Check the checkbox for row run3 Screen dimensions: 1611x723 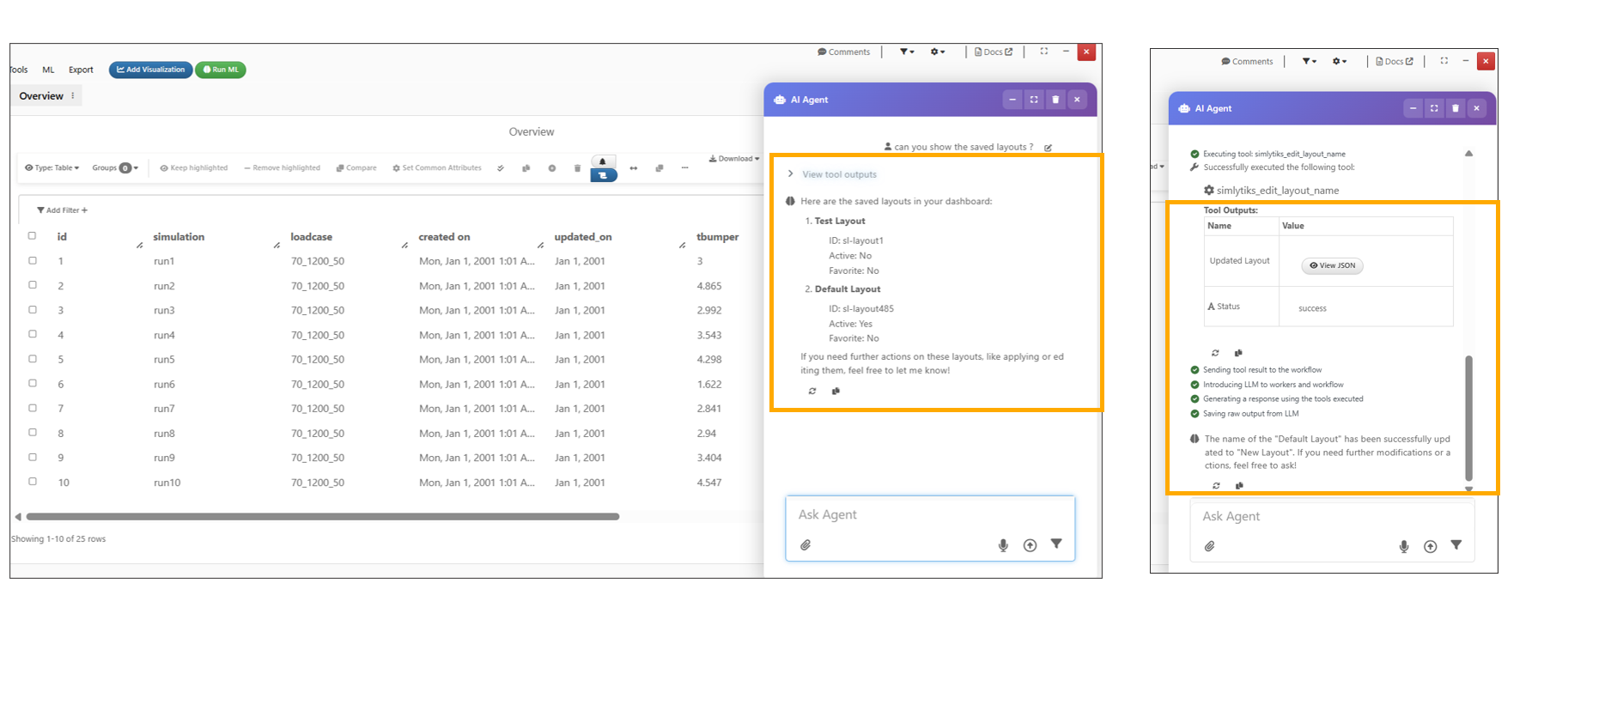pyautogui.click(x=33, y=310)
